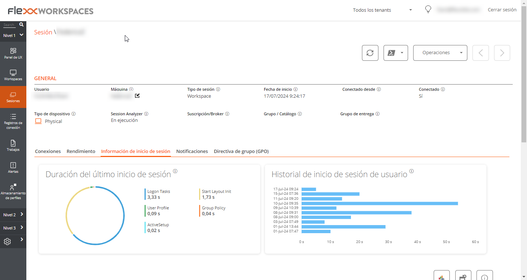Click the chart view icon button at bottom
527x280 pixels.
tap(442, 275)
